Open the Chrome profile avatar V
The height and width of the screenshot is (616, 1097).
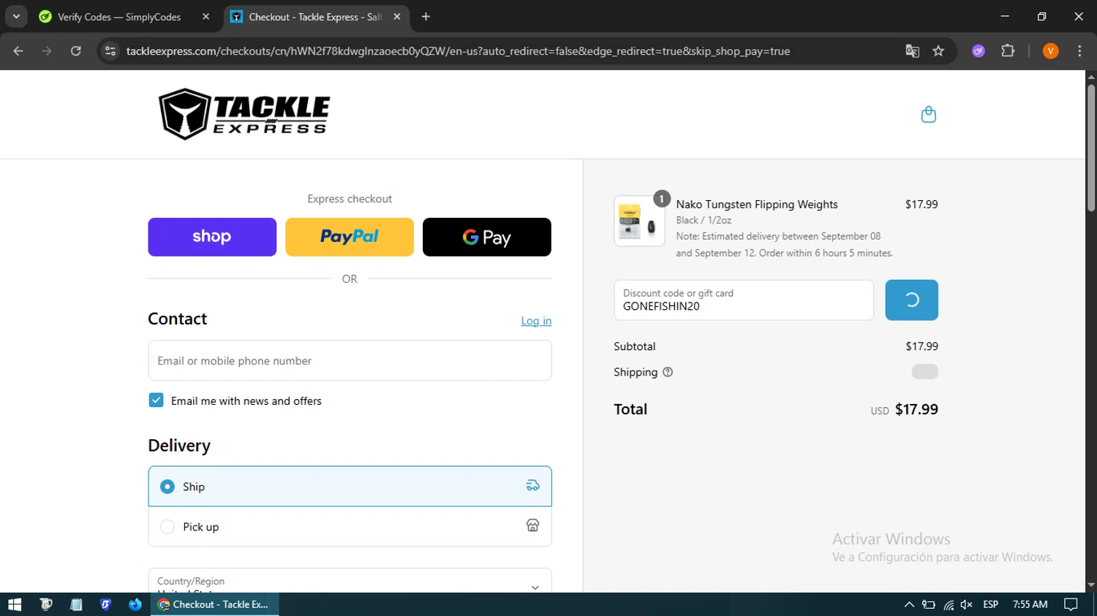[x=1050, y=51]
